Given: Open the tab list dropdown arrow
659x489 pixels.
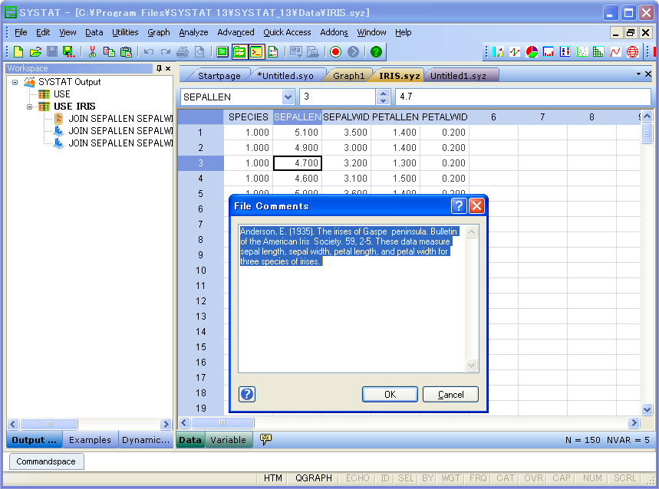Looking at the screenshot, I should tap(638, 74).
